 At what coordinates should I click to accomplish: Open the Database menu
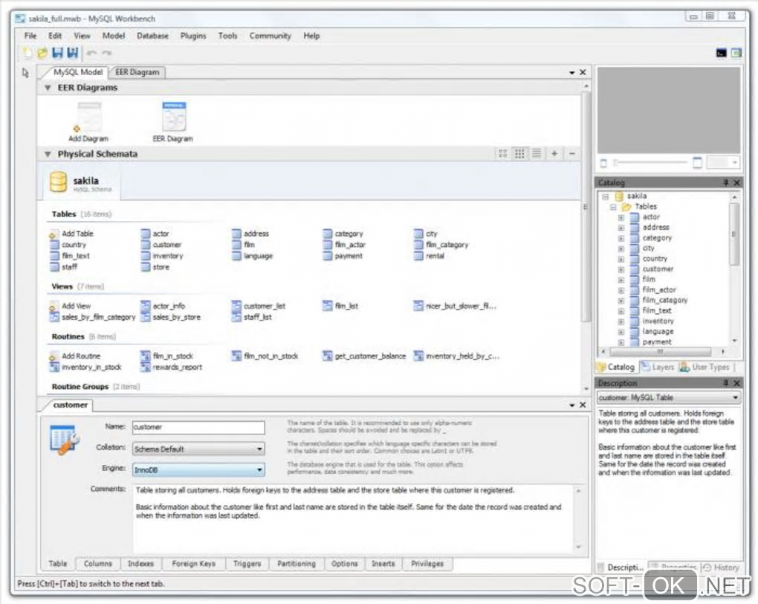[152, 36]
